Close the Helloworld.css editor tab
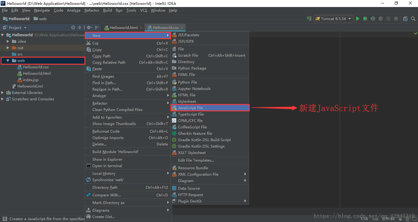This screenshot has width=418, height=222. 182,27
